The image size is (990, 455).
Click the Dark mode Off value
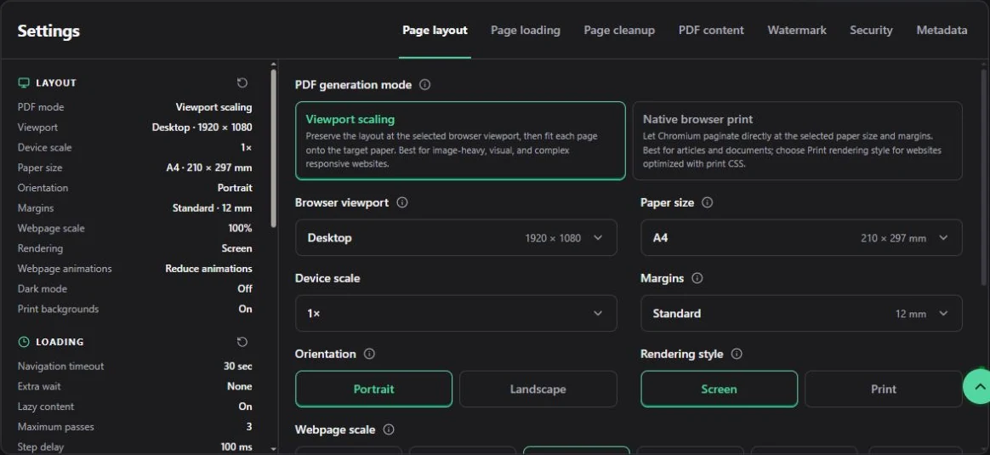click(245, 289)
